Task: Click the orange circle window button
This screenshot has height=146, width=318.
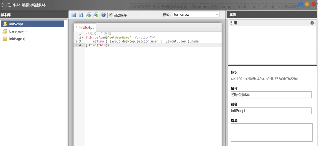Action: 307,5
